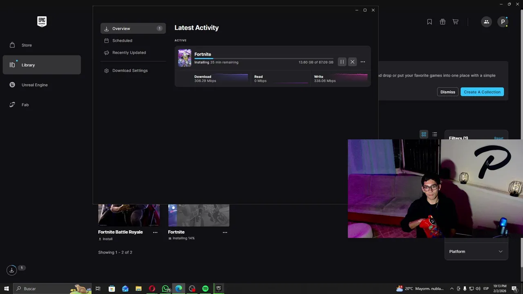This screenshot has height=294, width=523.
Task: Click the Store bag icon
Action: pyautogui.click(x=12, y=45)
